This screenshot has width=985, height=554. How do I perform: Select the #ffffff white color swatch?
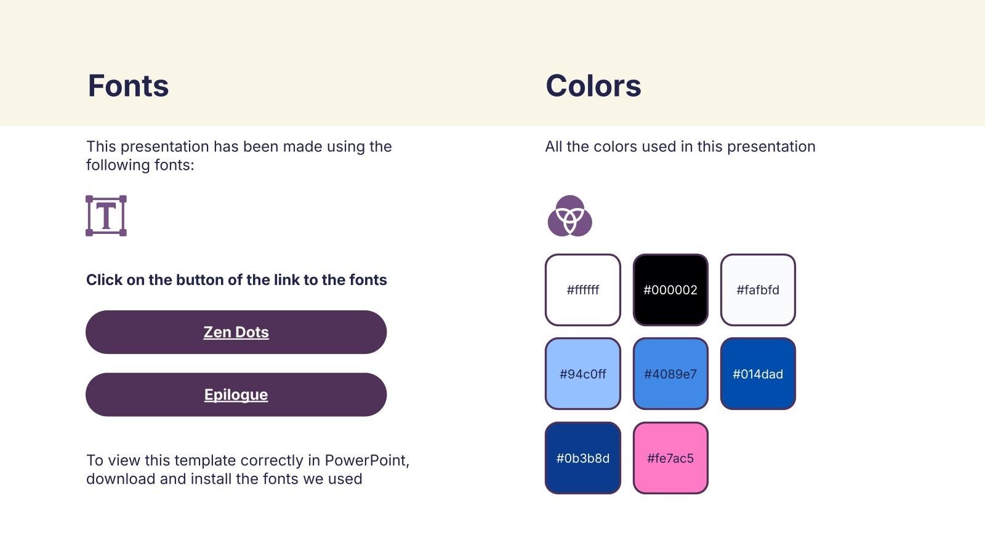(582, 290)
